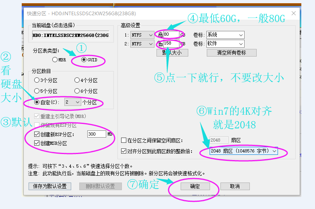Close the 快速分区 dialog window
The width and height of the screenshot is (315, 209).
click(x=294, y=13)
